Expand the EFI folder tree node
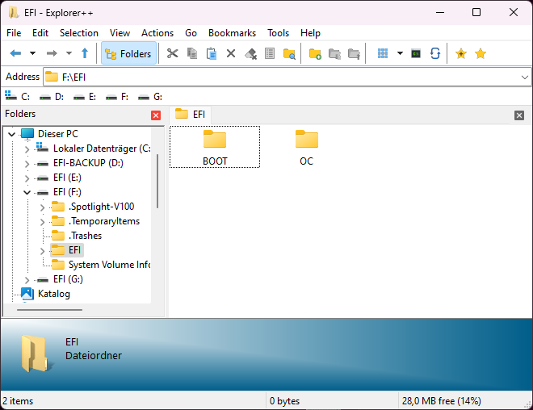 click(x=42, y=251)
